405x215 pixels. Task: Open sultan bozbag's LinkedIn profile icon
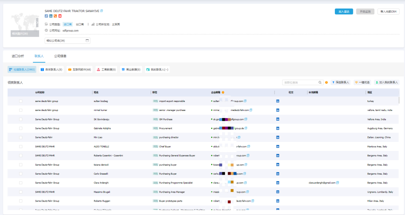pyautogui.click(x=278, y=101)
